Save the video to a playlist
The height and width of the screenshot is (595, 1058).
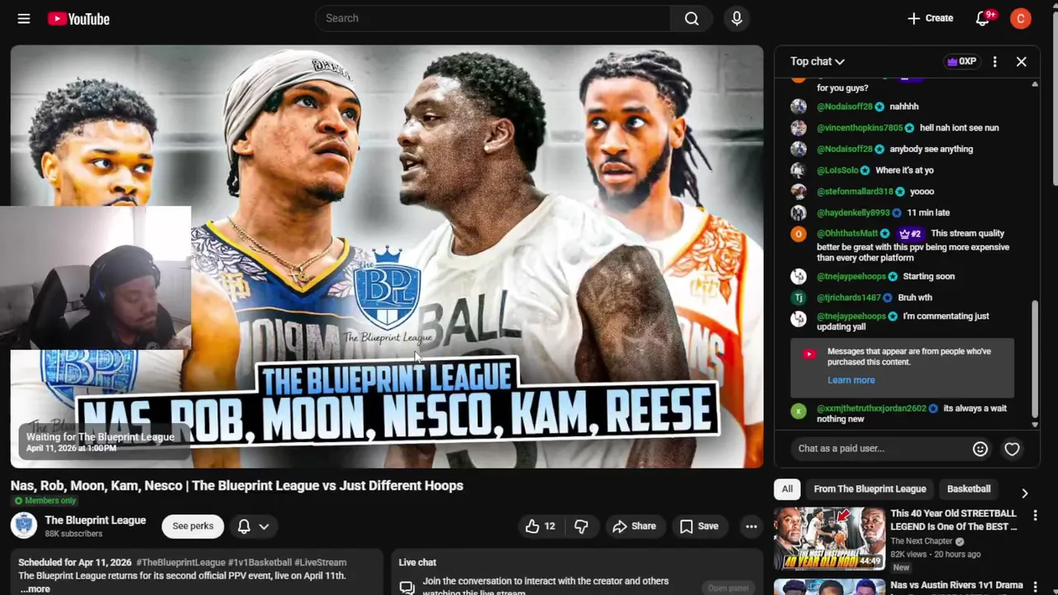(x=699, y=526)
